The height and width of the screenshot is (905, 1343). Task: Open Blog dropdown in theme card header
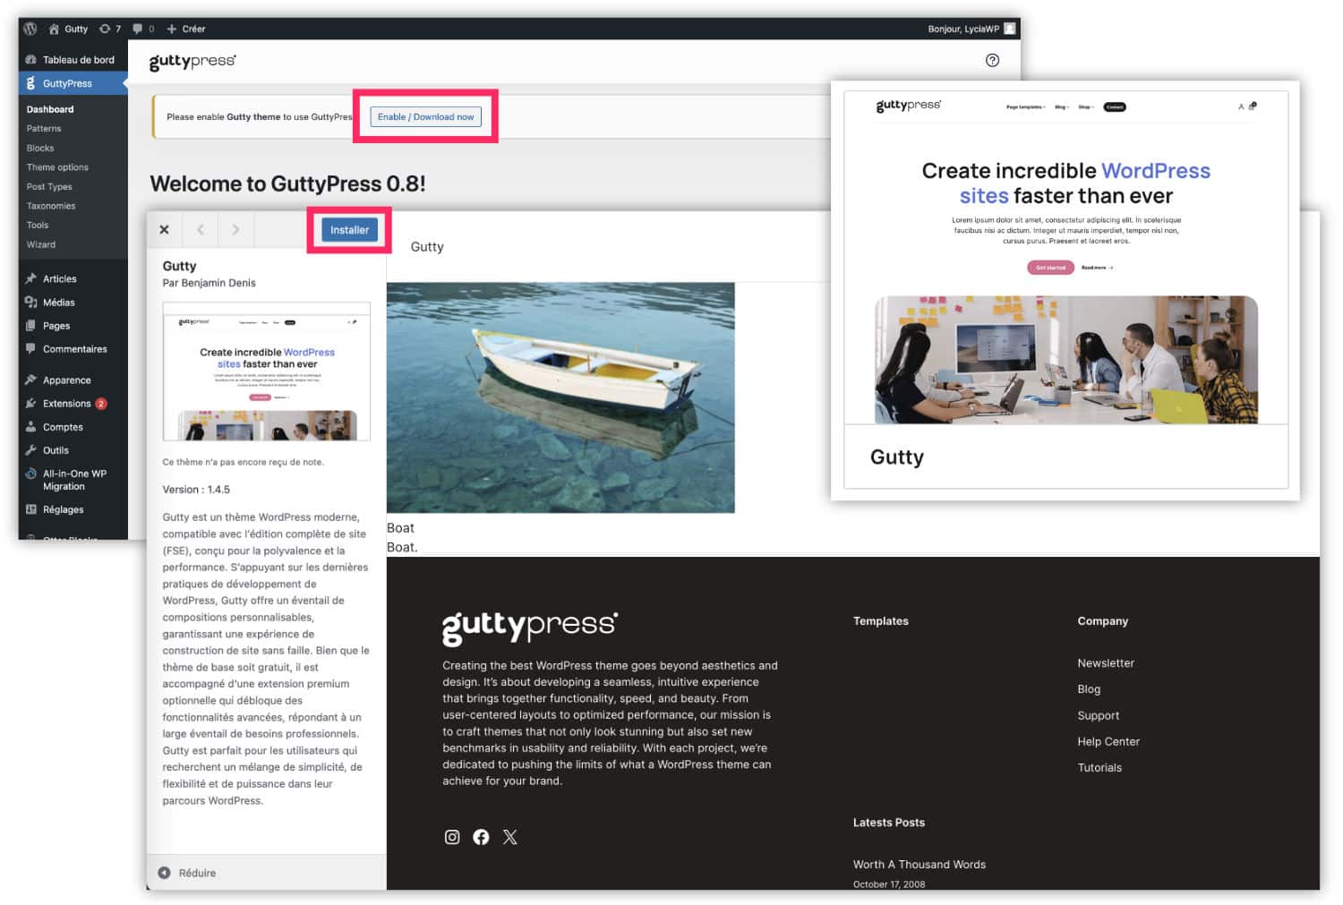coord(1061,107)
